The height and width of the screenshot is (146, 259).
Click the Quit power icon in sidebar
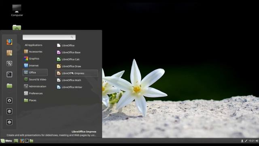click(x=9, y=122)
